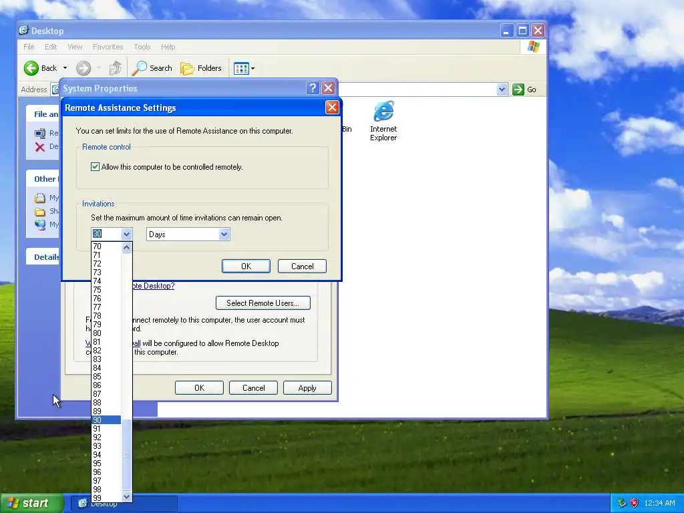Click the Views icon in toolbar
Viewport: 684px width, 513px height.
point(240,68)
